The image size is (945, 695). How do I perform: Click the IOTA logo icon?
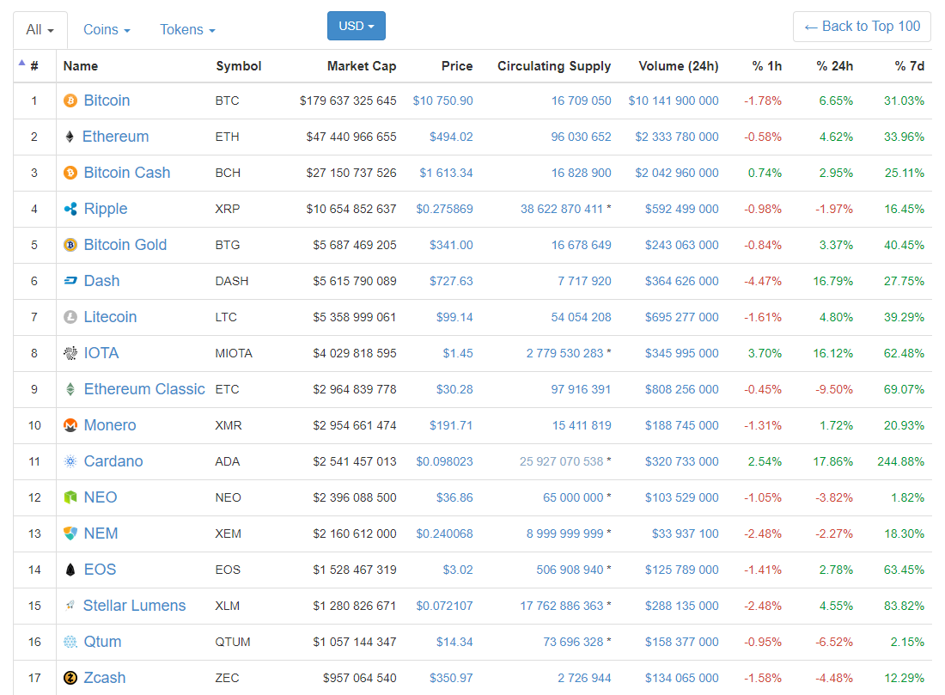70,353
